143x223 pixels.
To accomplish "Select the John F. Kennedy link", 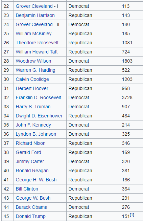I will pos(33,125).
